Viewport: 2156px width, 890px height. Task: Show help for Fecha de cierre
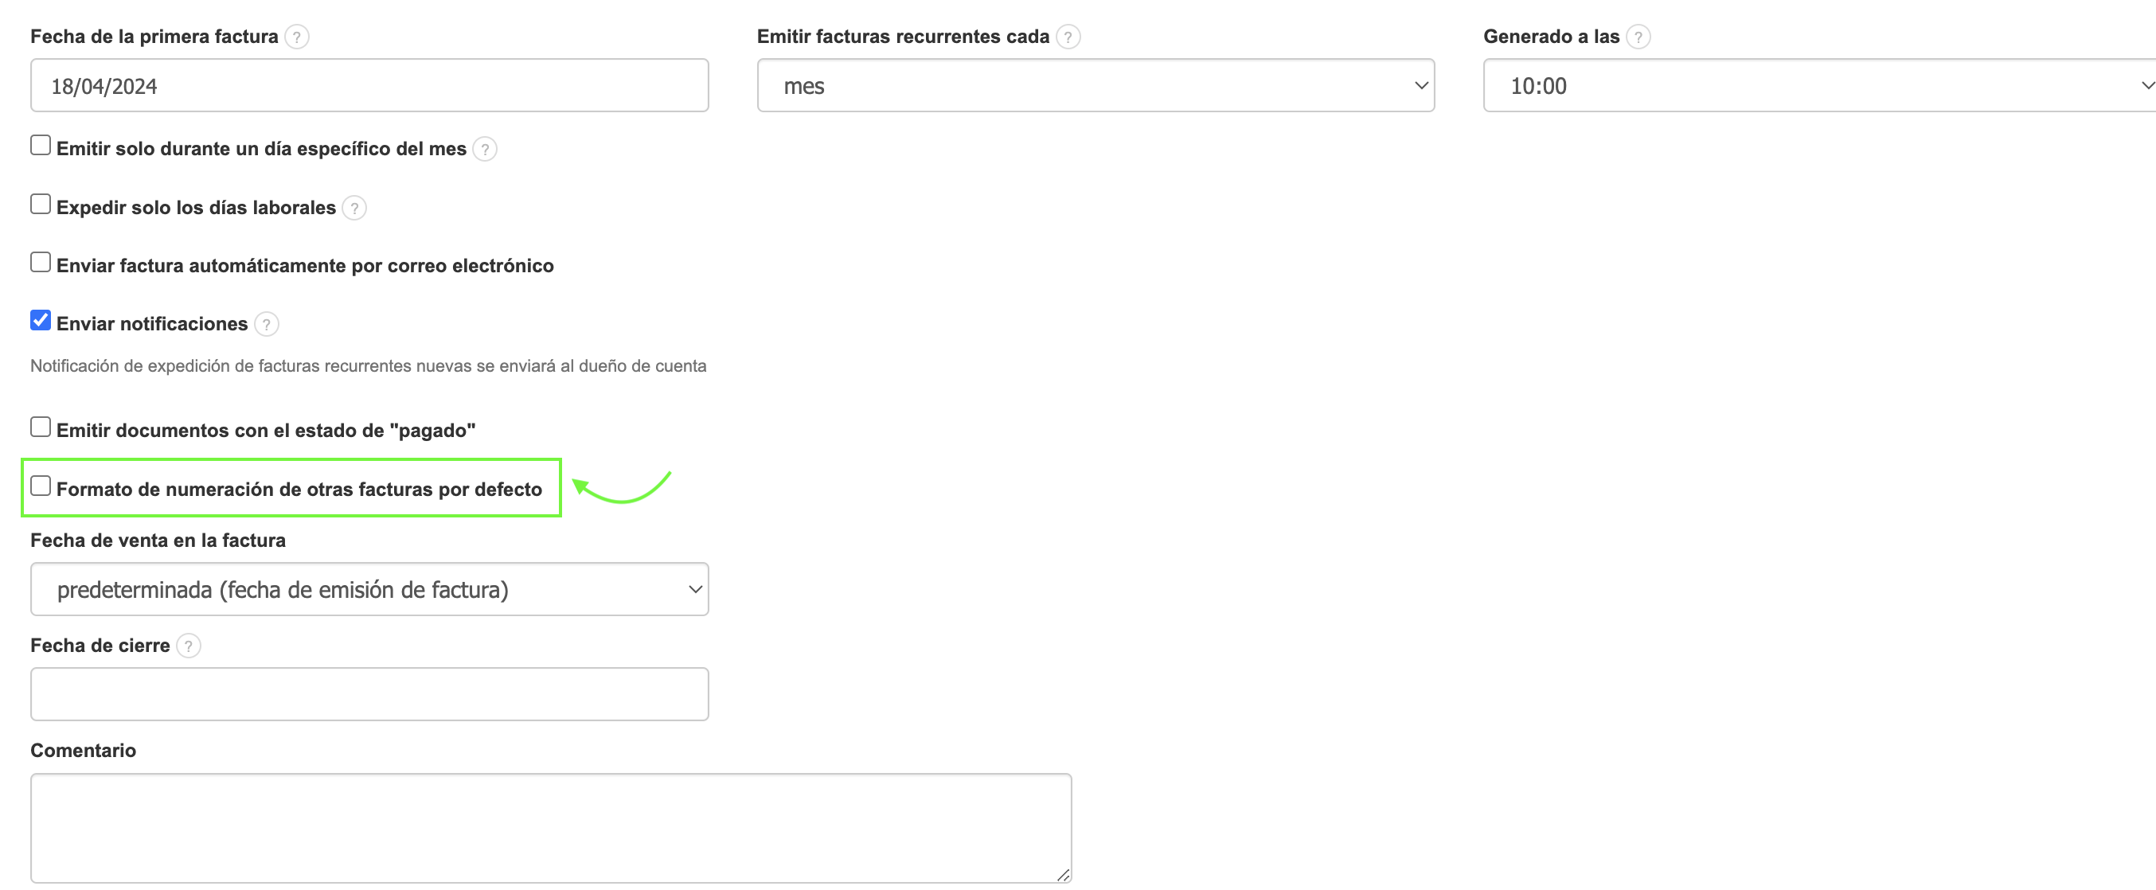point(189,646)
